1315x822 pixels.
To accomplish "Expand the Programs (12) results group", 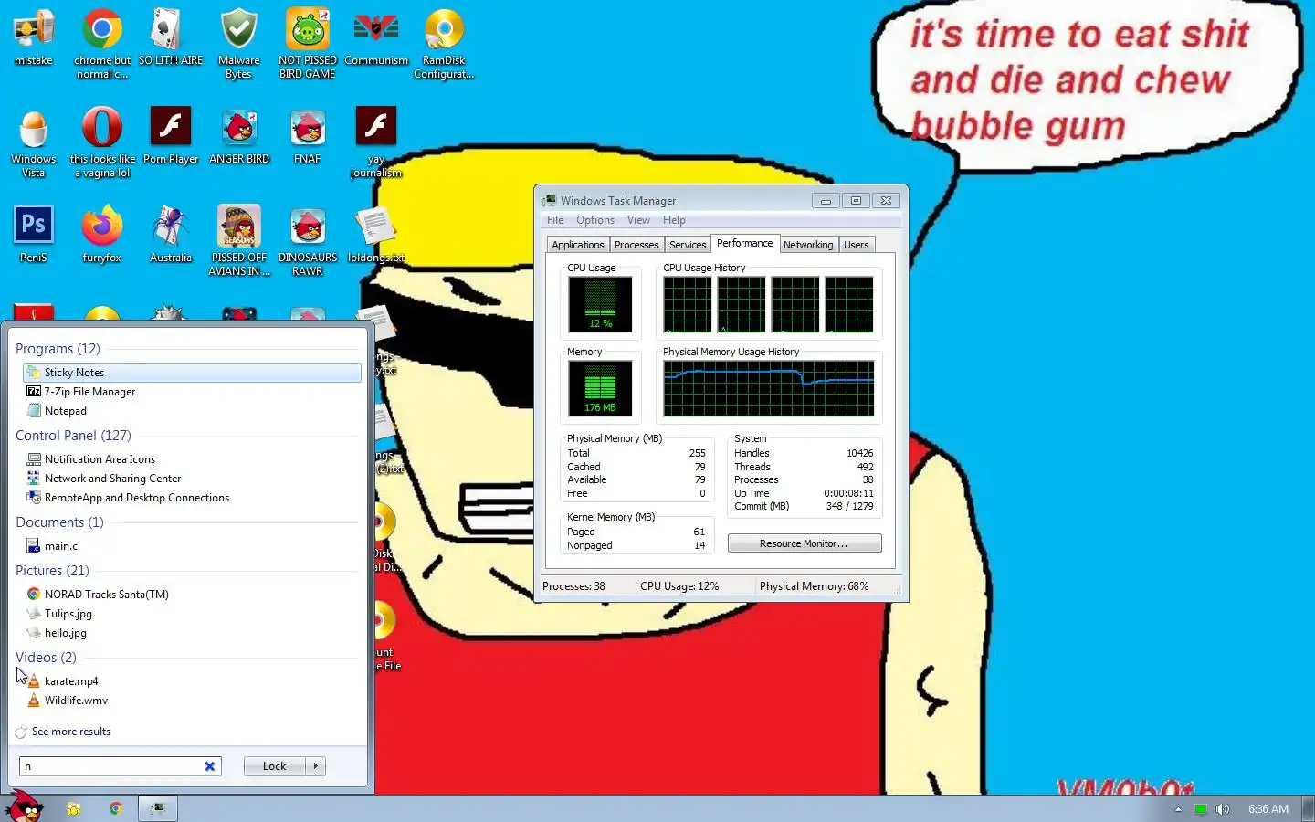I will click(x=58, y=349).
